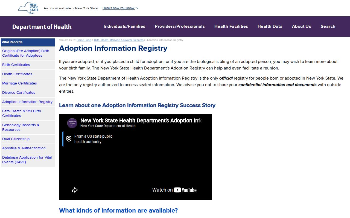Click 'New York State Department of Health' channel name
Image resolution: width=350 pixels, height=218 pixels.
(108, 126)
